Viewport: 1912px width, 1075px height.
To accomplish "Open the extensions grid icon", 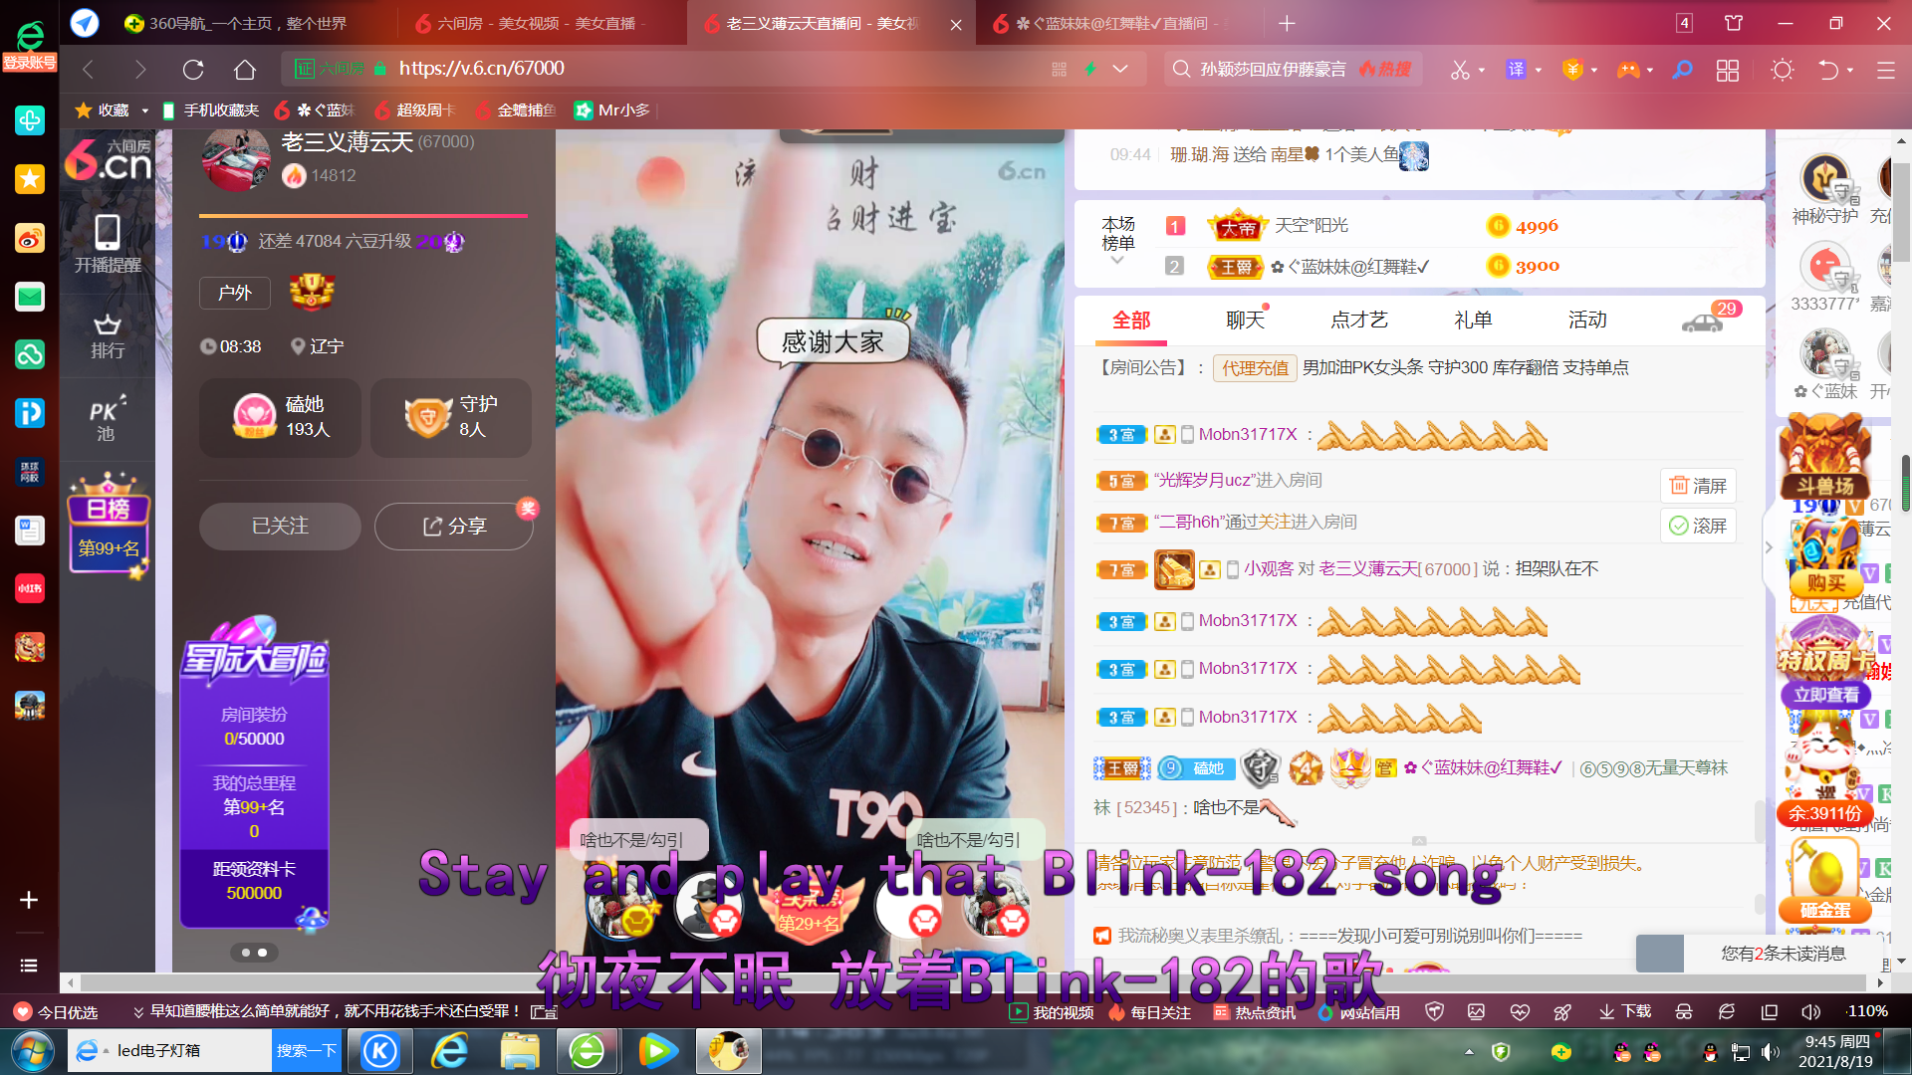I will coord(1728,70).
